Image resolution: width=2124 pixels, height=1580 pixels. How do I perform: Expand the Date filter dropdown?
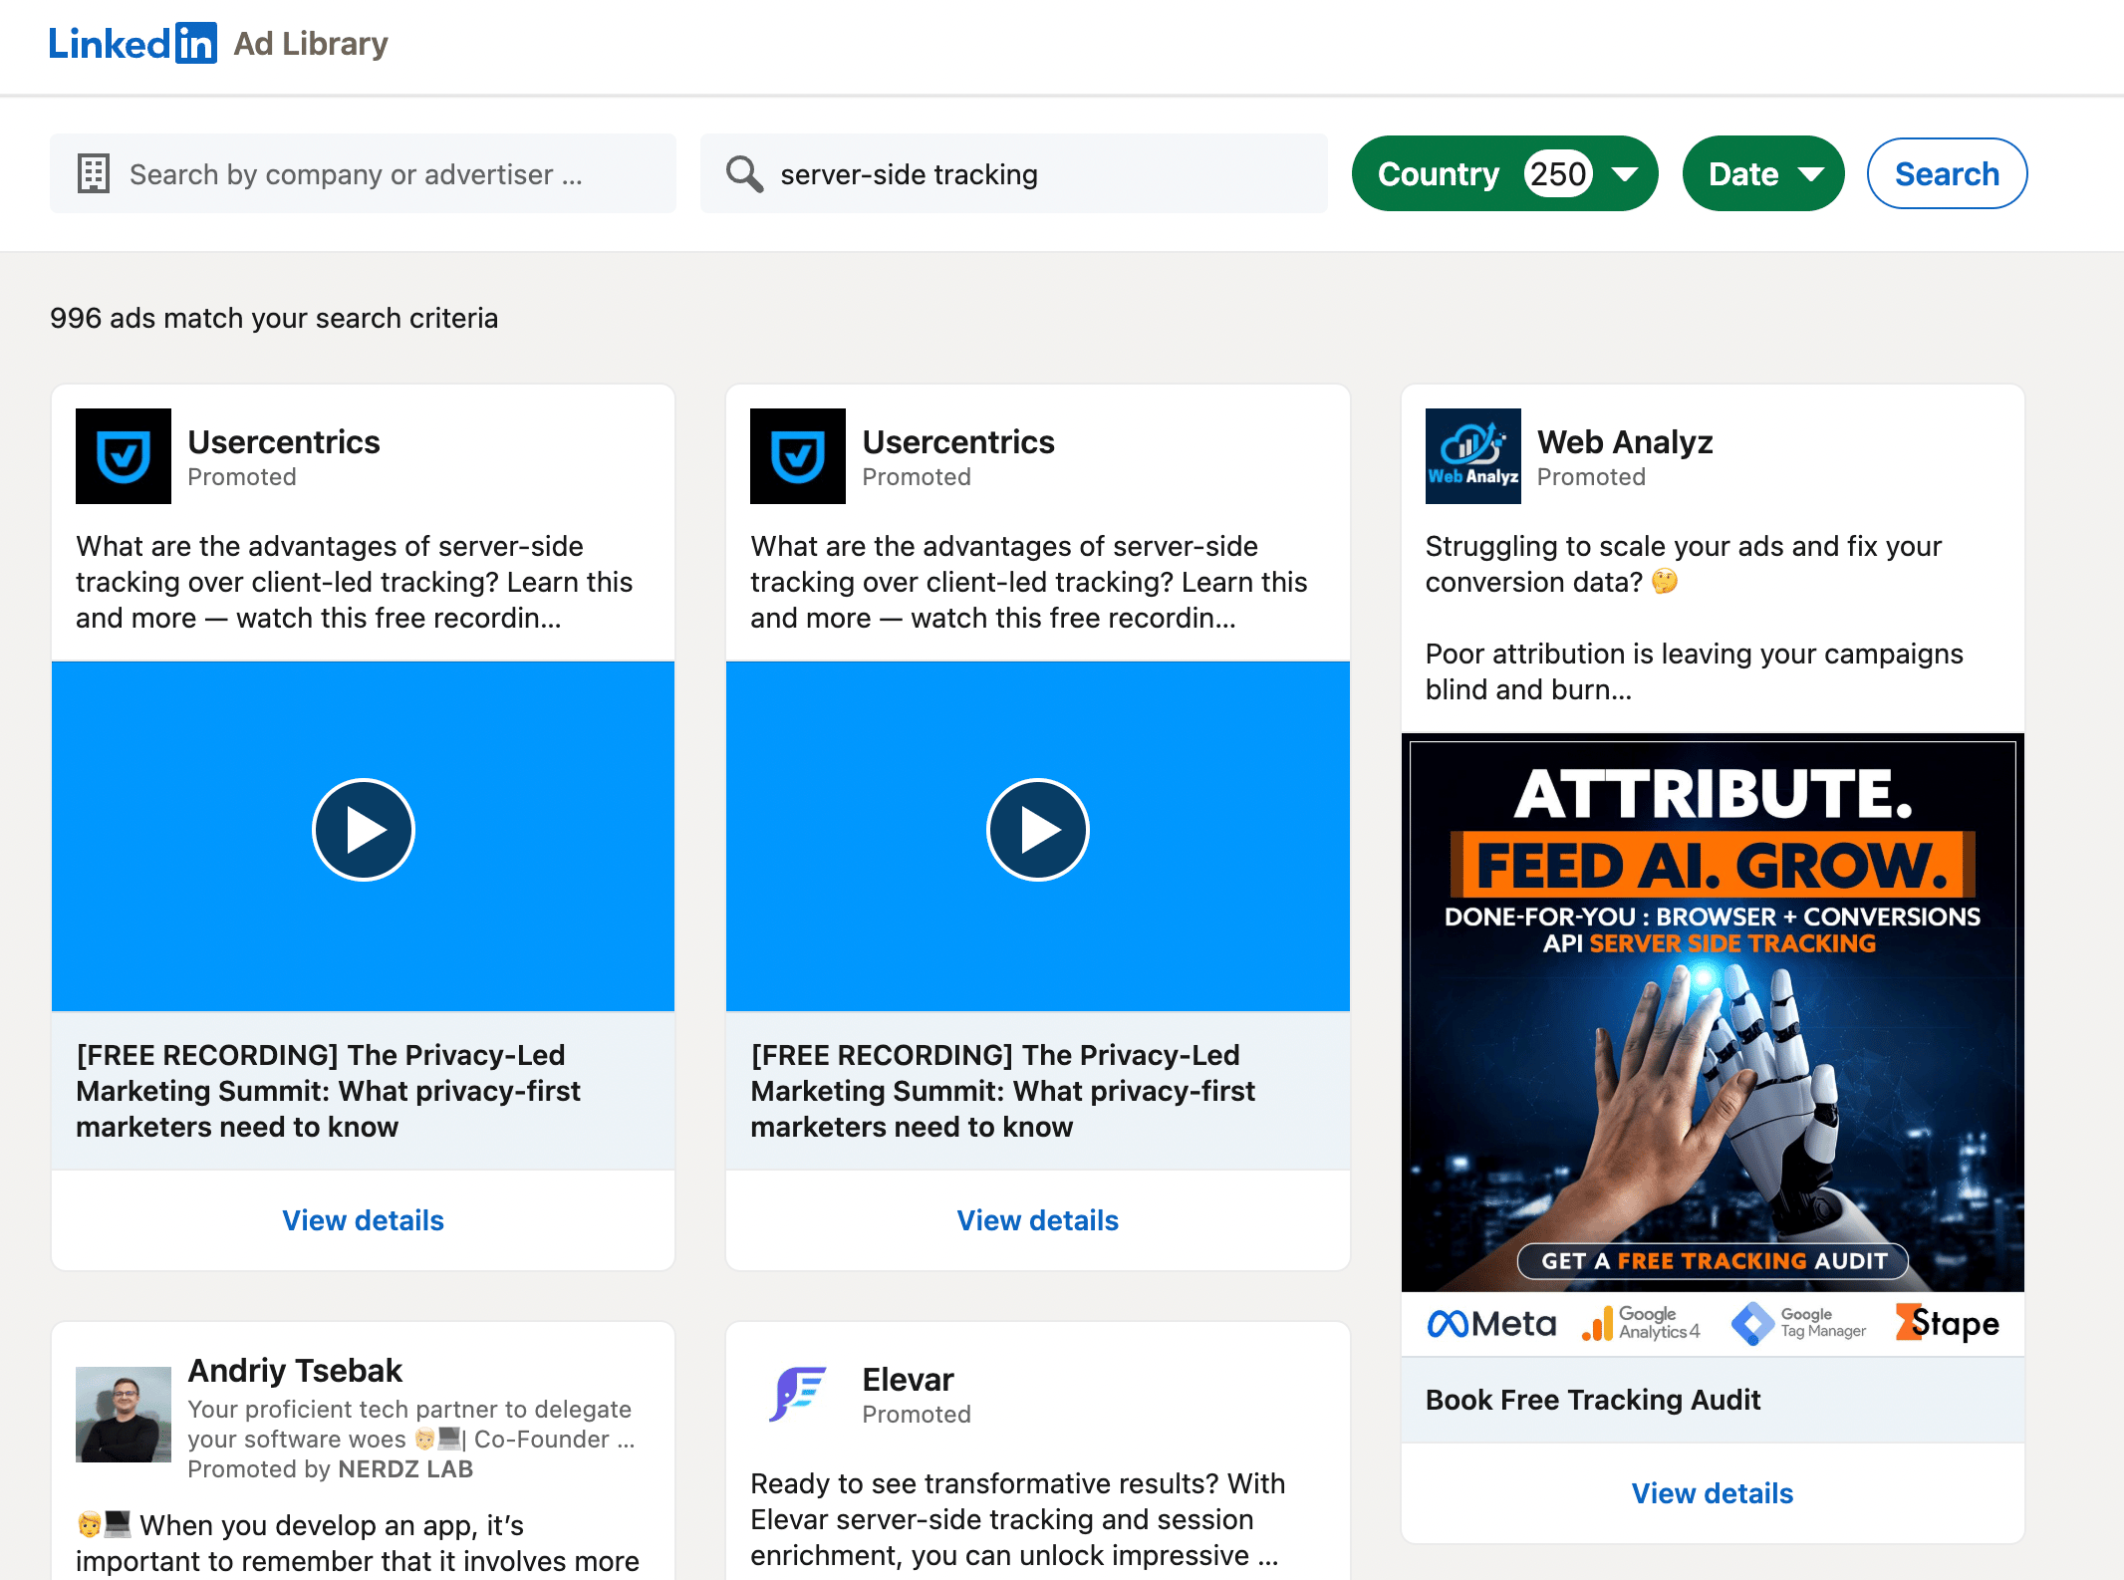click(1762, 173)
